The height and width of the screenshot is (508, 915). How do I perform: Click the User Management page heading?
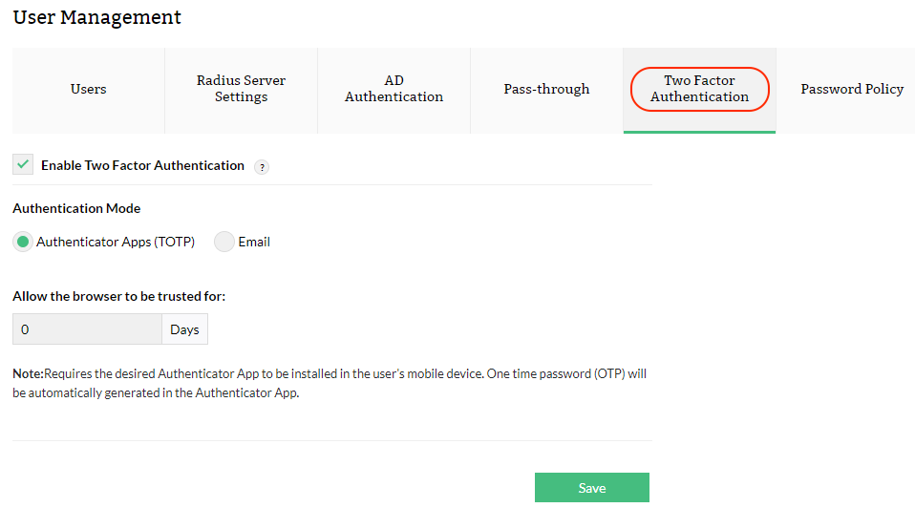[x=97, y=17]
